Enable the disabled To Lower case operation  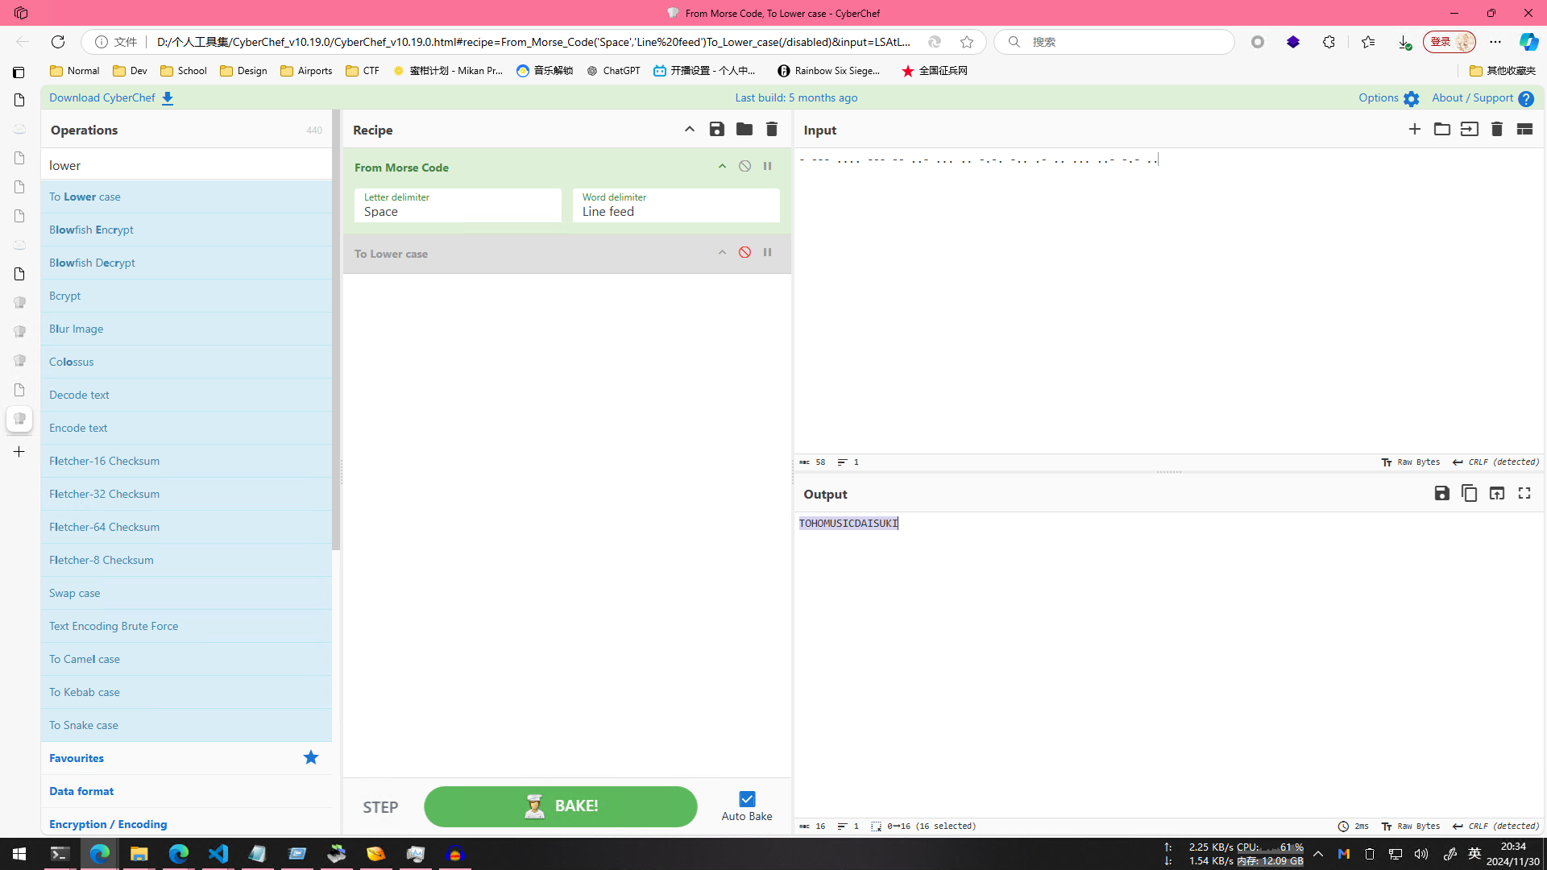pos(744,253)
